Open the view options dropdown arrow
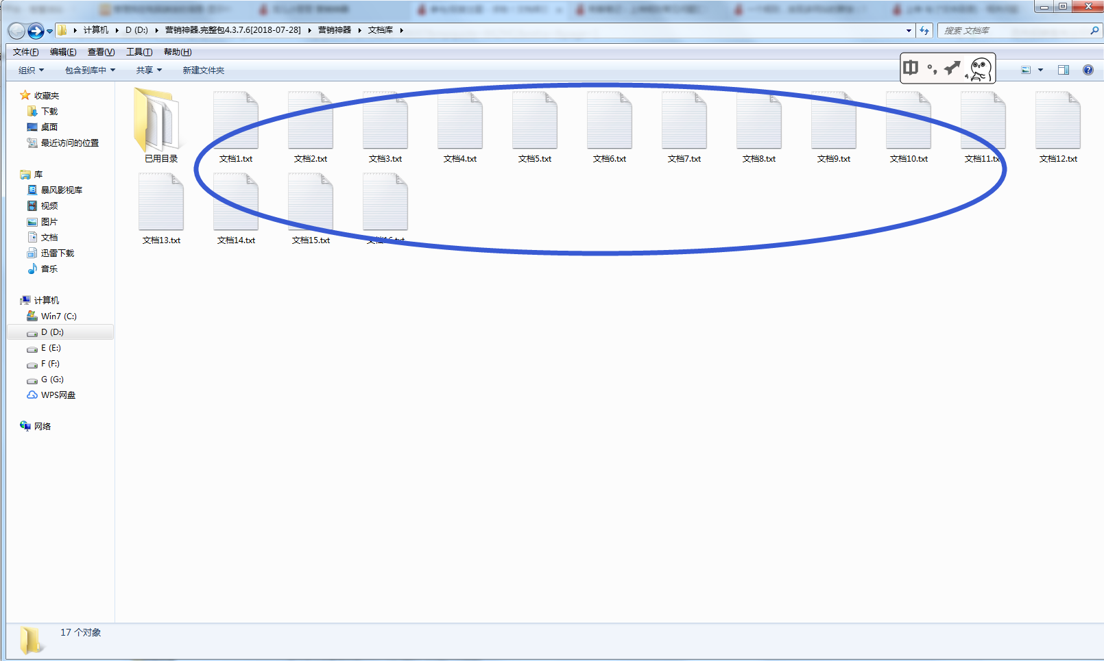This screenshot has width=1104, height=661. tap(1040, 70)
